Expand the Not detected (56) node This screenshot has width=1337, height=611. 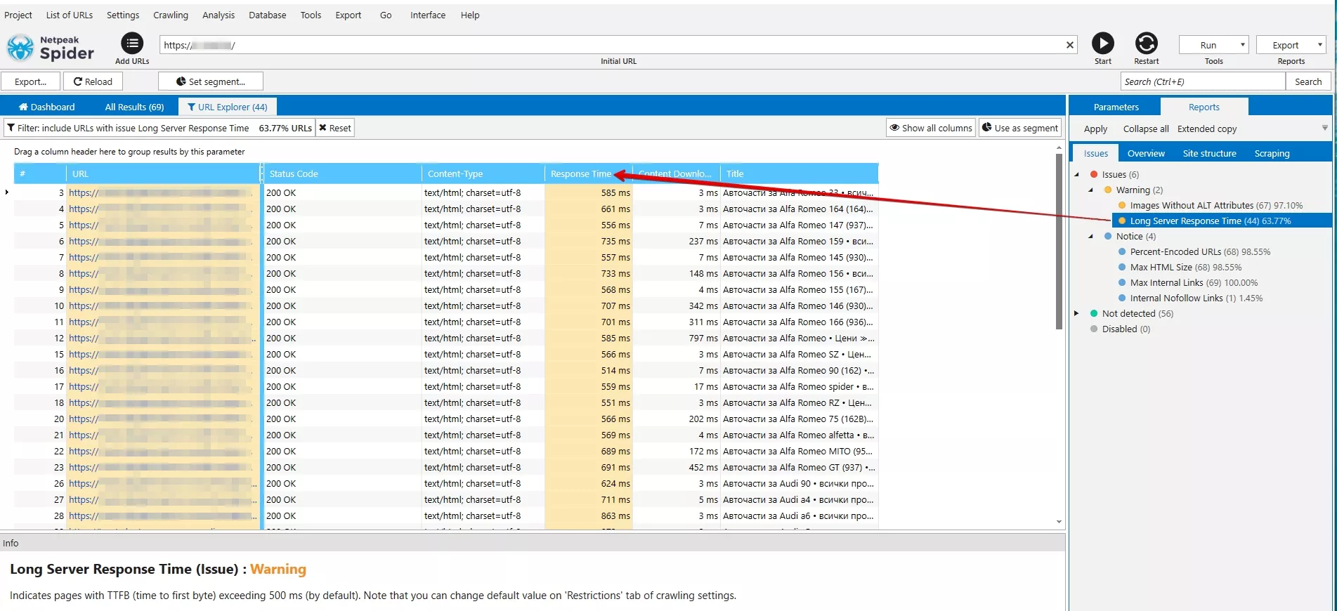1077,313
